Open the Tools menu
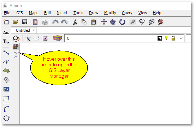Viewport: 195px width, 128px height. [78, 13]
